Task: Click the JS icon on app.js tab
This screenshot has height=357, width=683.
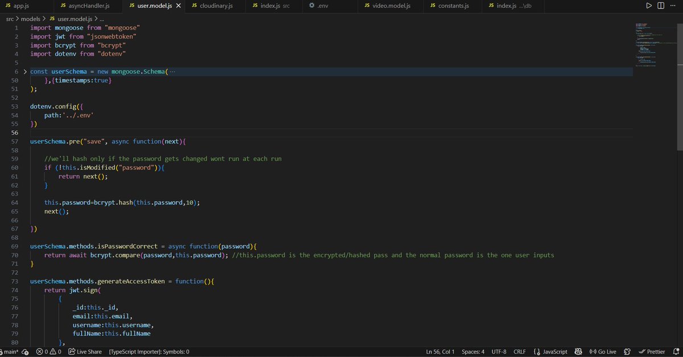Action: coord(7,6)
